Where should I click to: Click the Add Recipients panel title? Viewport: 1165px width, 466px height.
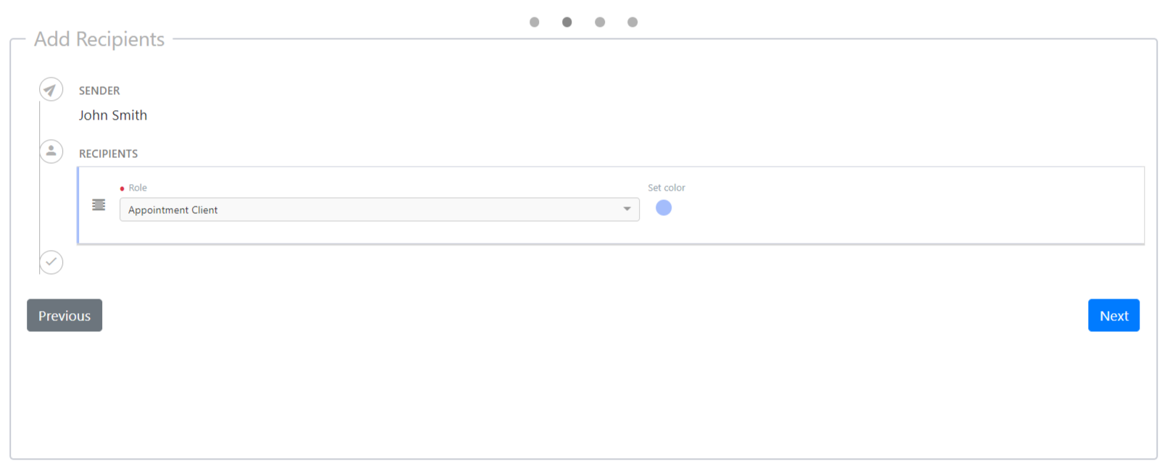pyautogui.click(x=99, y=39)
